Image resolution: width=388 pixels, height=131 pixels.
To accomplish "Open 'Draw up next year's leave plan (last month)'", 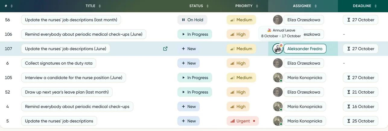I will [67, 92].
